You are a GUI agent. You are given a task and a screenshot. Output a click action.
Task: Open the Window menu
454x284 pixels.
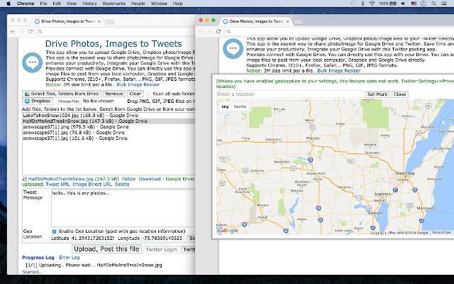(x=159, y=4)
